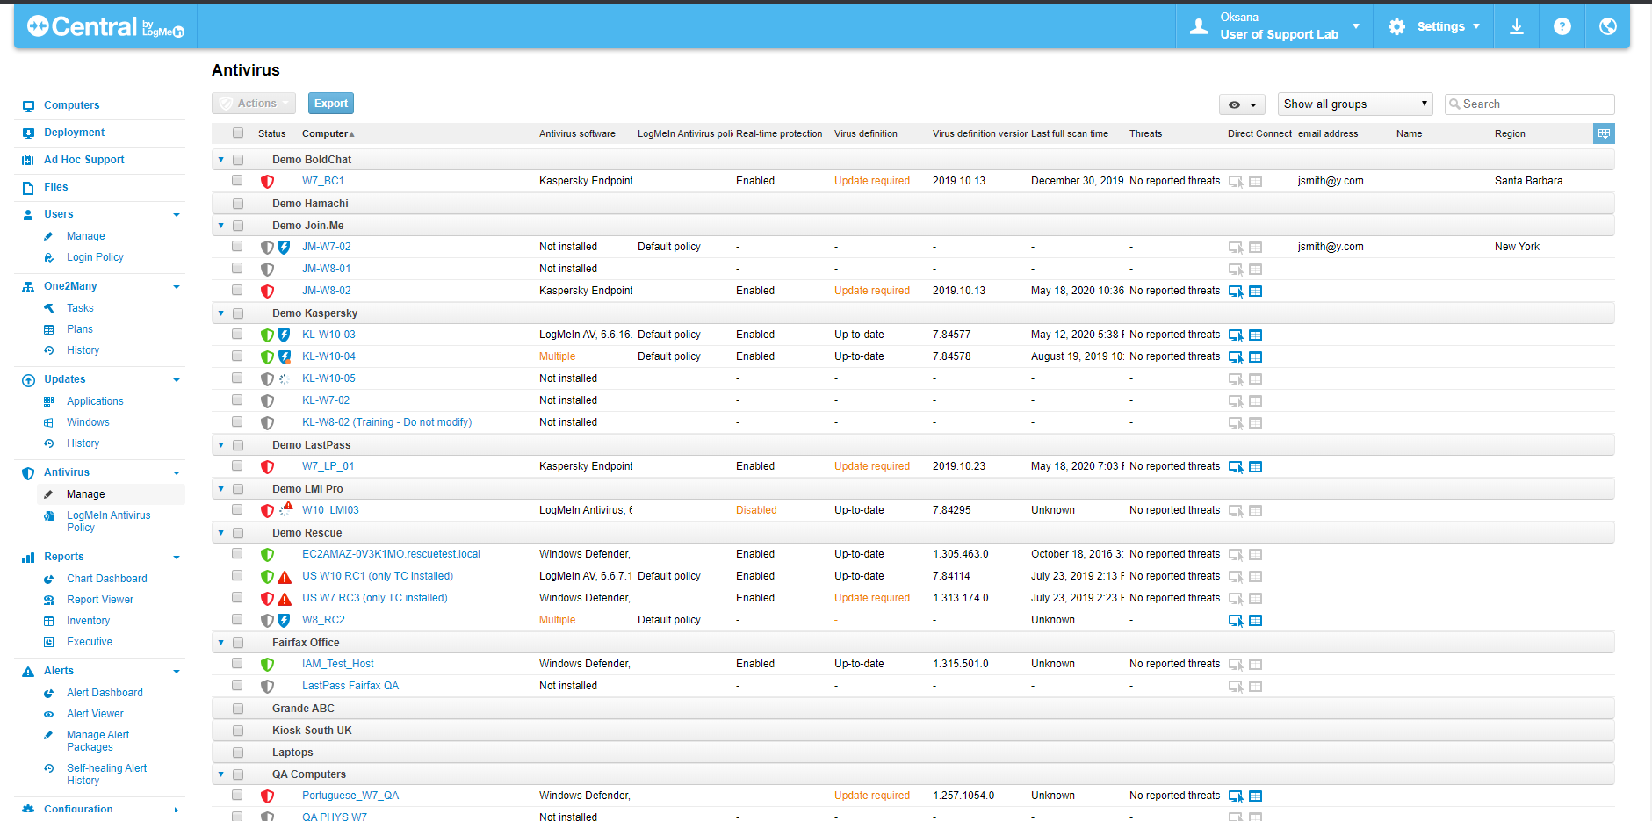Screen dimensions: 1652x821
Task: Check the W7_BC1 row checkbox
Action: pyautogui.click(x=237, y=180)
